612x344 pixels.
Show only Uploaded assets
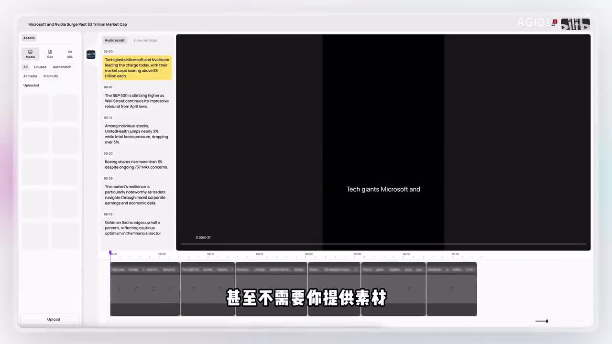click(31, 86)
